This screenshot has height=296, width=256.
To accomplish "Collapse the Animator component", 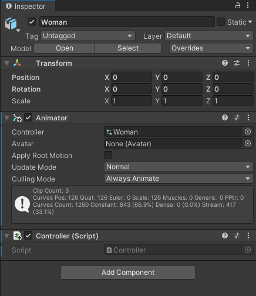I will tap(7, 118).
